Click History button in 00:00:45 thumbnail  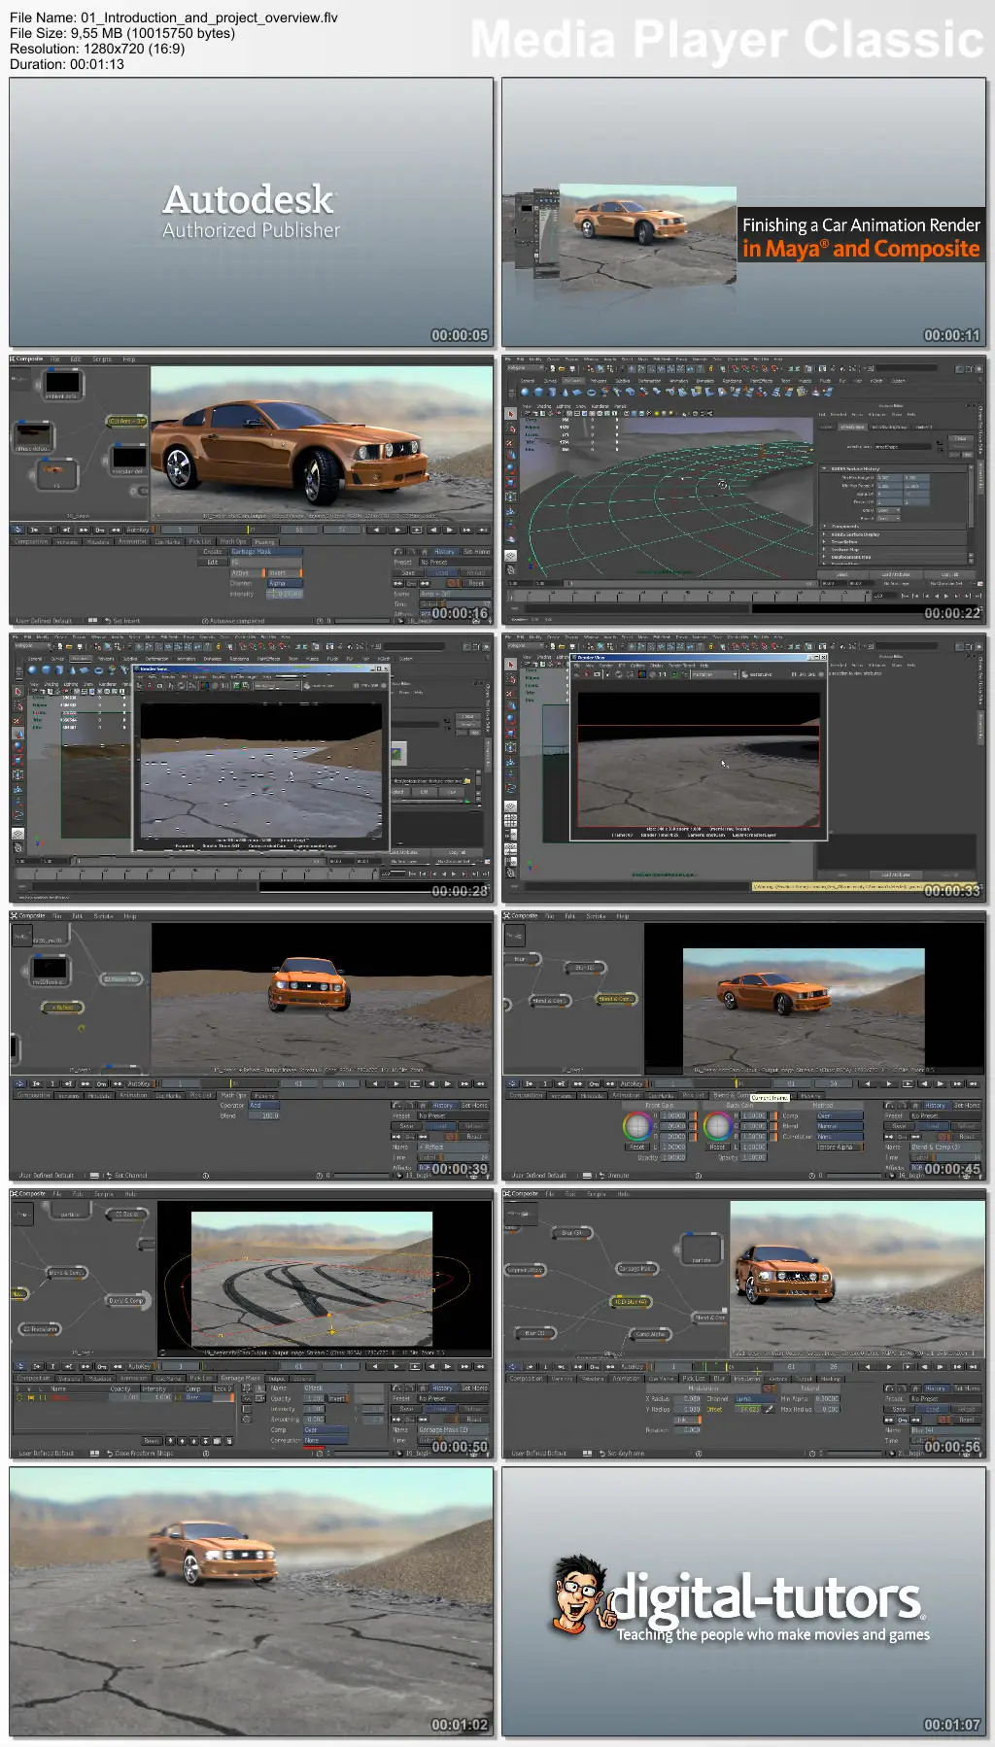(x=935, y=1105)
